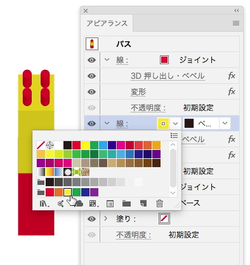This screenshot has width=250, height=265.
Task: Switch swatch popup to list view
Action: (x=174, y=135)
